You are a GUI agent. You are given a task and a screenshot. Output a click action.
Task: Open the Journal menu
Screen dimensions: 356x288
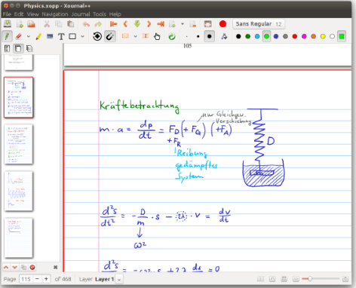(x=81, y=14)
